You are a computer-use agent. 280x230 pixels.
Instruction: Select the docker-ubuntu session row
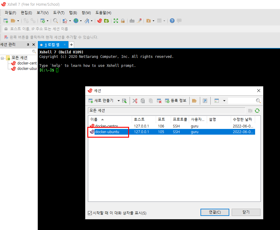coord(172,132)
